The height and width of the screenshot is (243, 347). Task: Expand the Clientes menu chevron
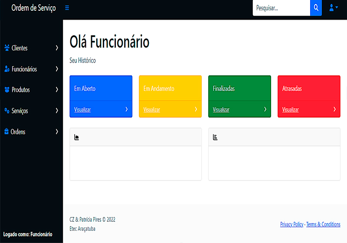[57, 48]
